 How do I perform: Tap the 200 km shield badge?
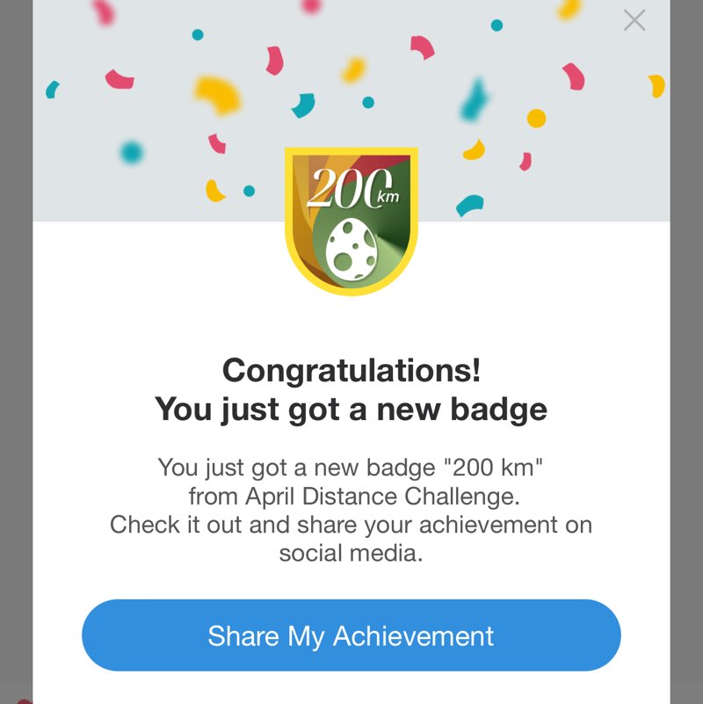click(x=351, y=220)
